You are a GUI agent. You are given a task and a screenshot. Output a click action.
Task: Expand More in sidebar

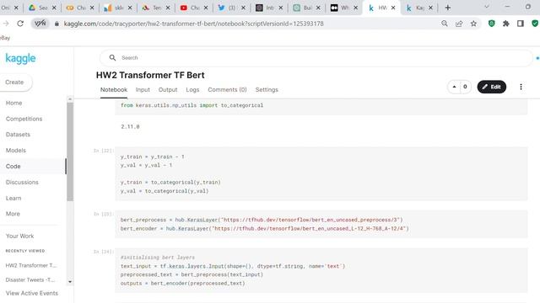13,214
